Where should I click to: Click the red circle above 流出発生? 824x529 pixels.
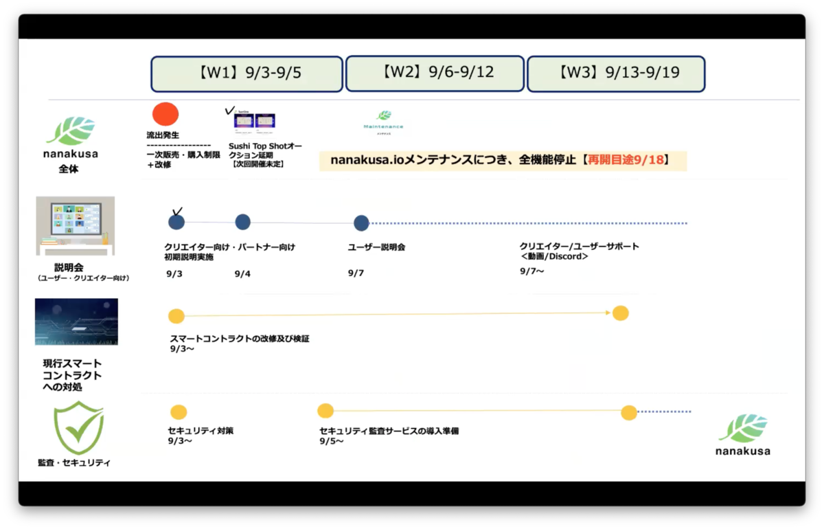(x=165, y=114)
